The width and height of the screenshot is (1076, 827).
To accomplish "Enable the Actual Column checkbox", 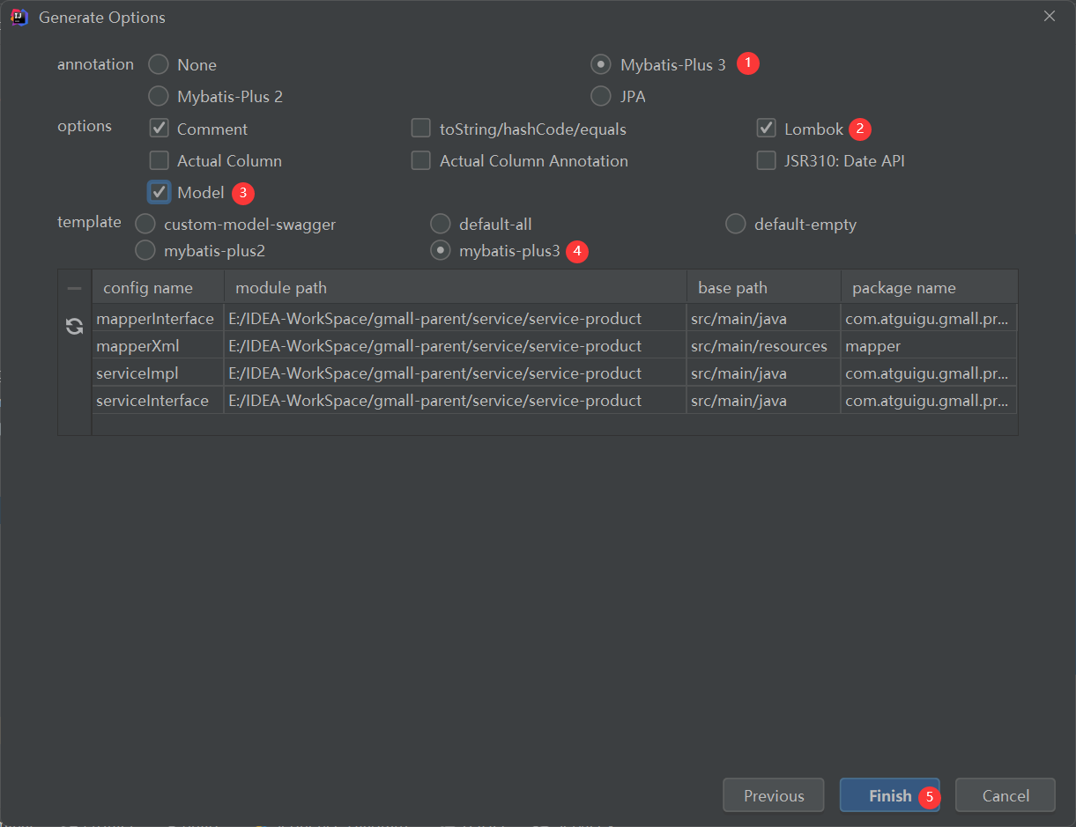I will (x=159, y=160).
